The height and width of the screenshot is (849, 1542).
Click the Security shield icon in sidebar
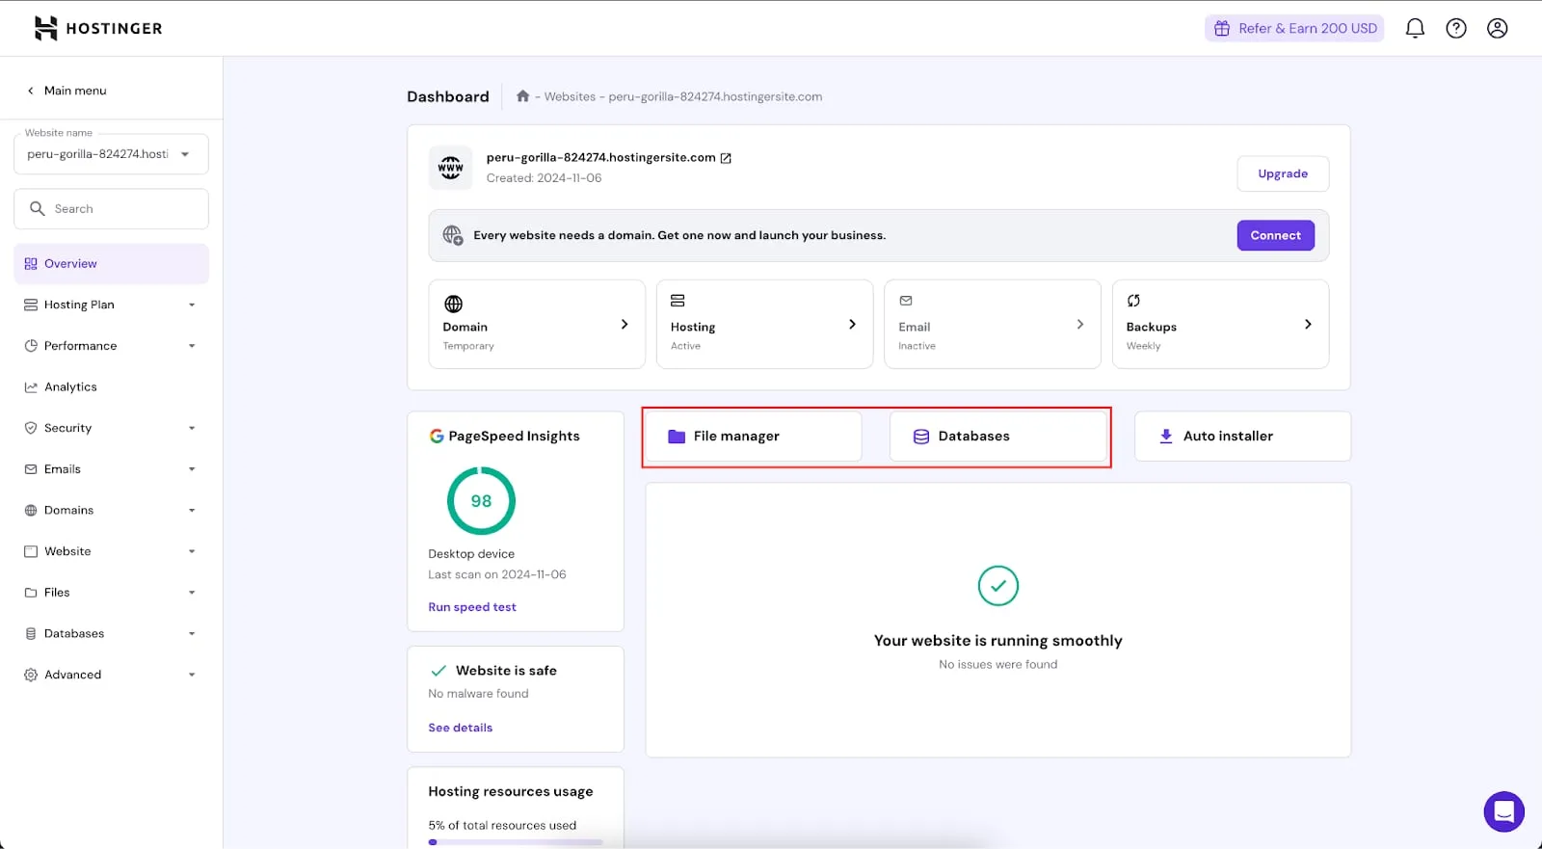[x=31, y=428]
